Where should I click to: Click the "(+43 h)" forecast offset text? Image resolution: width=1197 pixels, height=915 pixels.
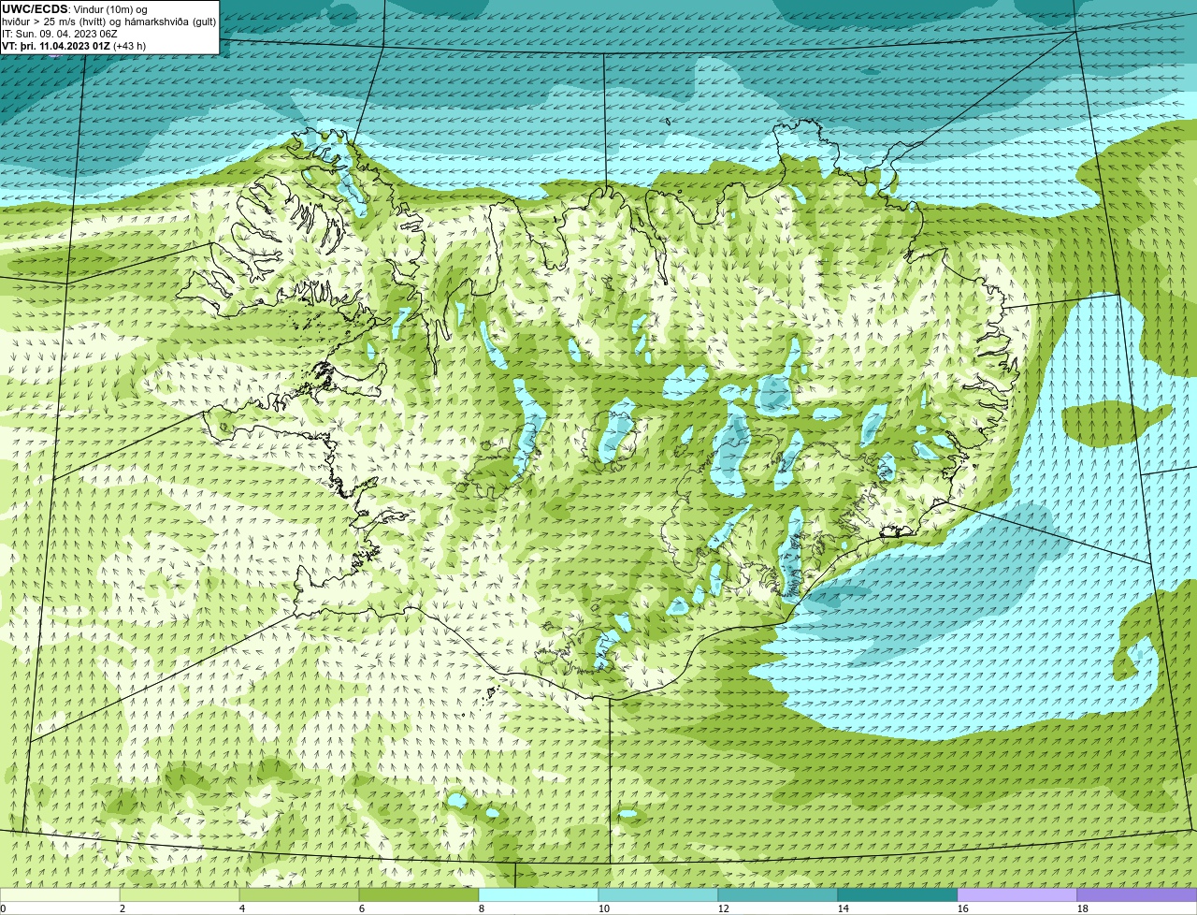coord(130,46)
